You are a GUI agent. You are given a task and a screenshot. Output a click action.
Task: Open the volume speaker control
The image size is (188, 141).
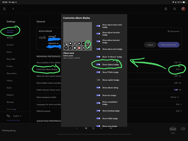click(x=183, y=129)
